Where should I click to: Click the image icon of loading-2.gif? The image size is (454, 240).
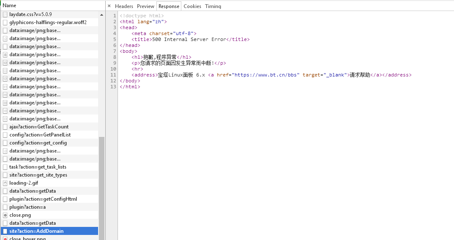[5, 183]
